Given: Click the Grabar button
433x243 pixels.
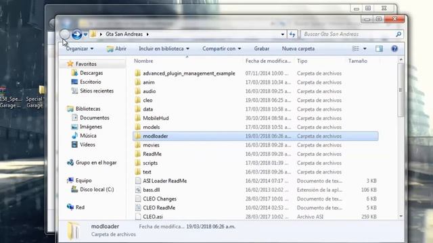Looking at the screenshot, I should [262, 49].
